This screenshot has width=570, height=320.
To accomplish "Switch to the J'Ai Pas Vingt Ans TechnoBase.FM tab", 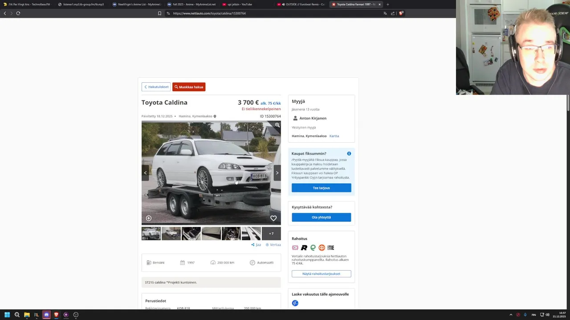I will coord(28,4).
